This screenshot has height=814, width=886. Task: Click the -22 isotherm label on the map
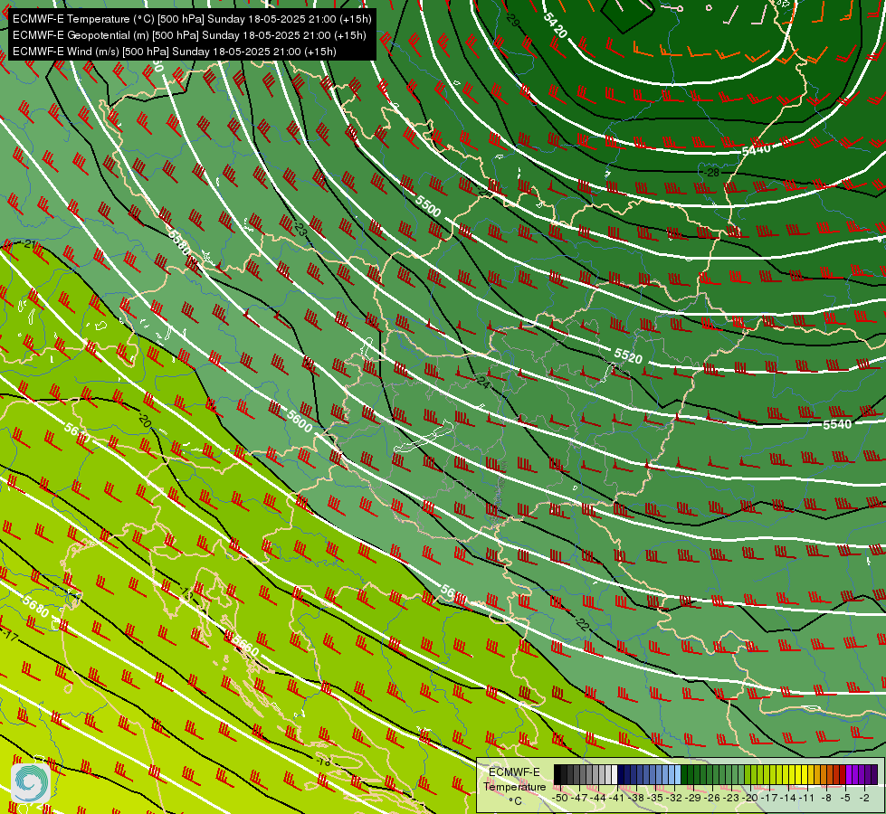coord(581,624)
